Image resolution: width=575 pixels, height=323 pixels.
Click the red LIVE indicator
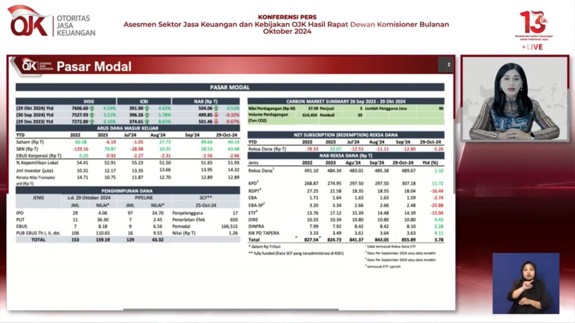point(532,47)
